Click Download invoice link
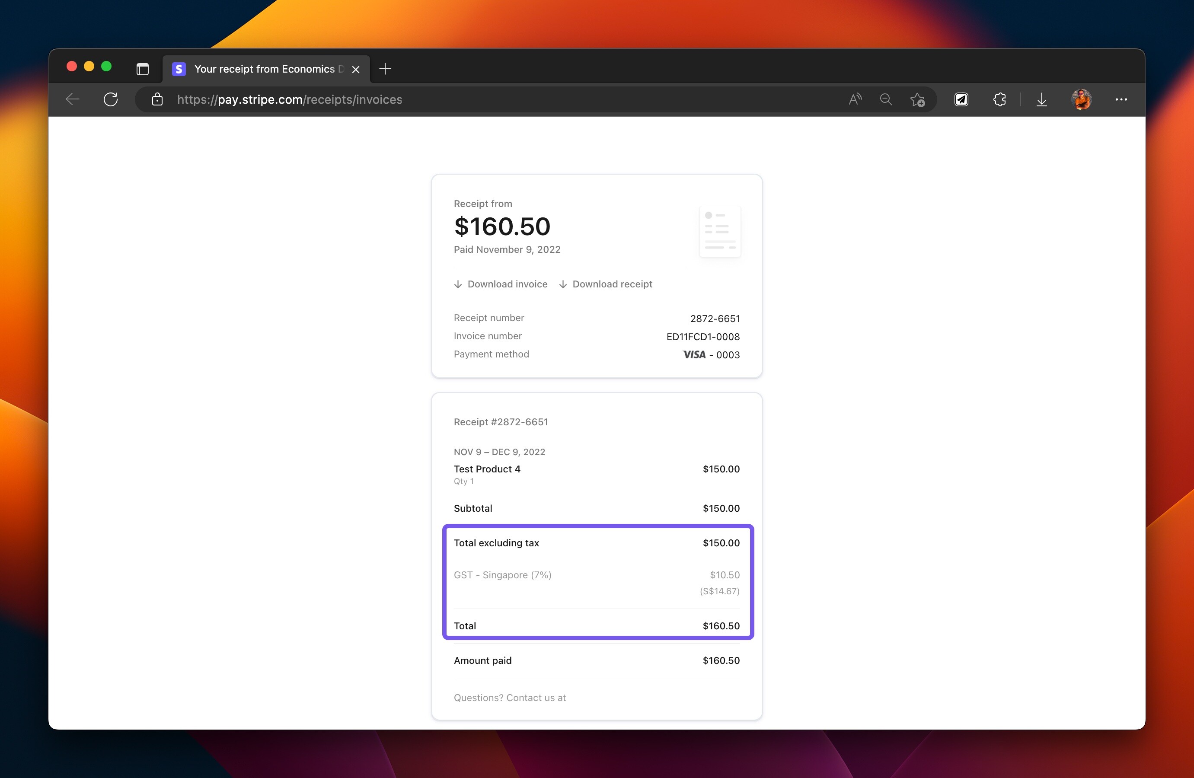 click(x=501, y=284)
